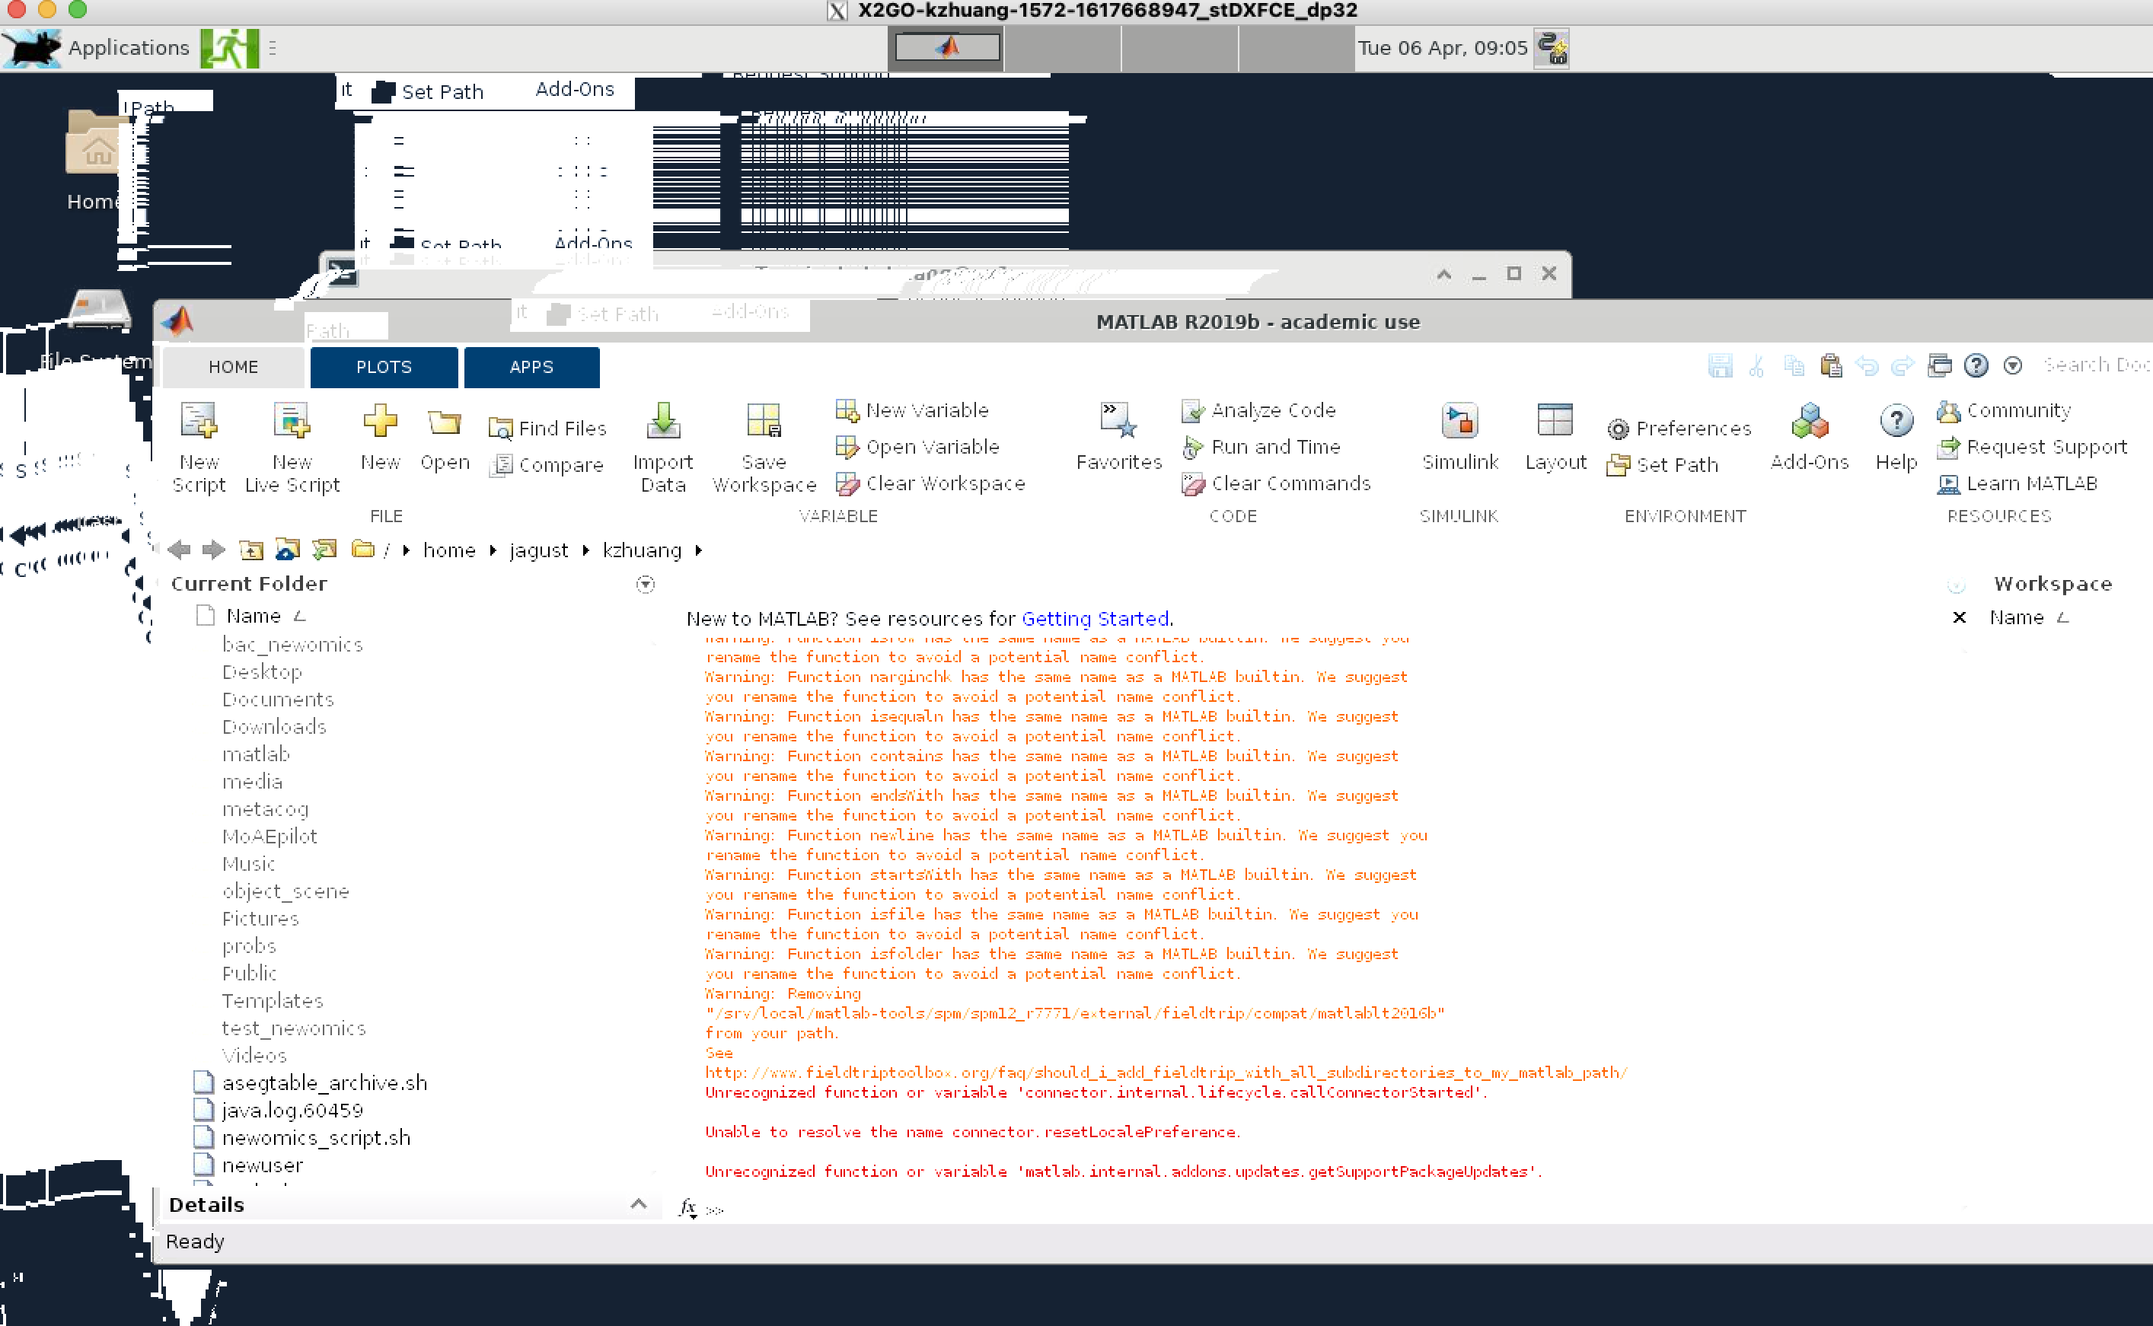This screenshot has height=1326, width=2153.
Task: Select the metacog folder
Action: tap(265, 809)
